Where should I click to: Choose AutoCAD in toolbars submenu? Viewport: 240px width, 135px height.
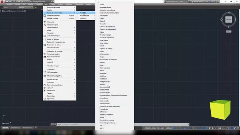86,13
